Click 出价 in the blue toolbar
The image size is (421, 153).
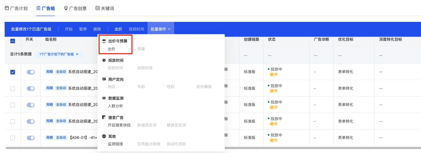(x=118, y=29)
